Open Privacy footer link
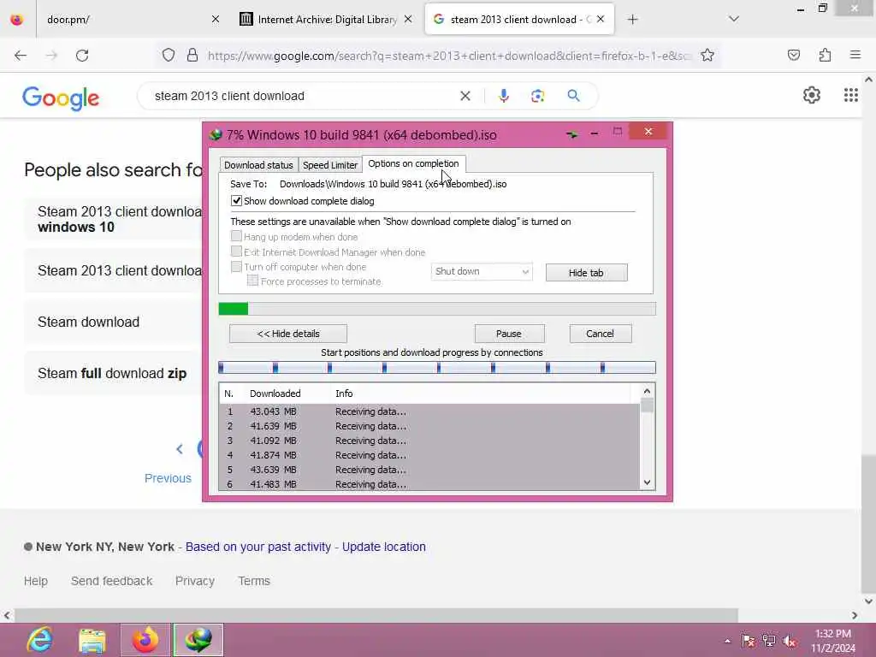Viewport: 876px width, 657px height. (195, 581)
